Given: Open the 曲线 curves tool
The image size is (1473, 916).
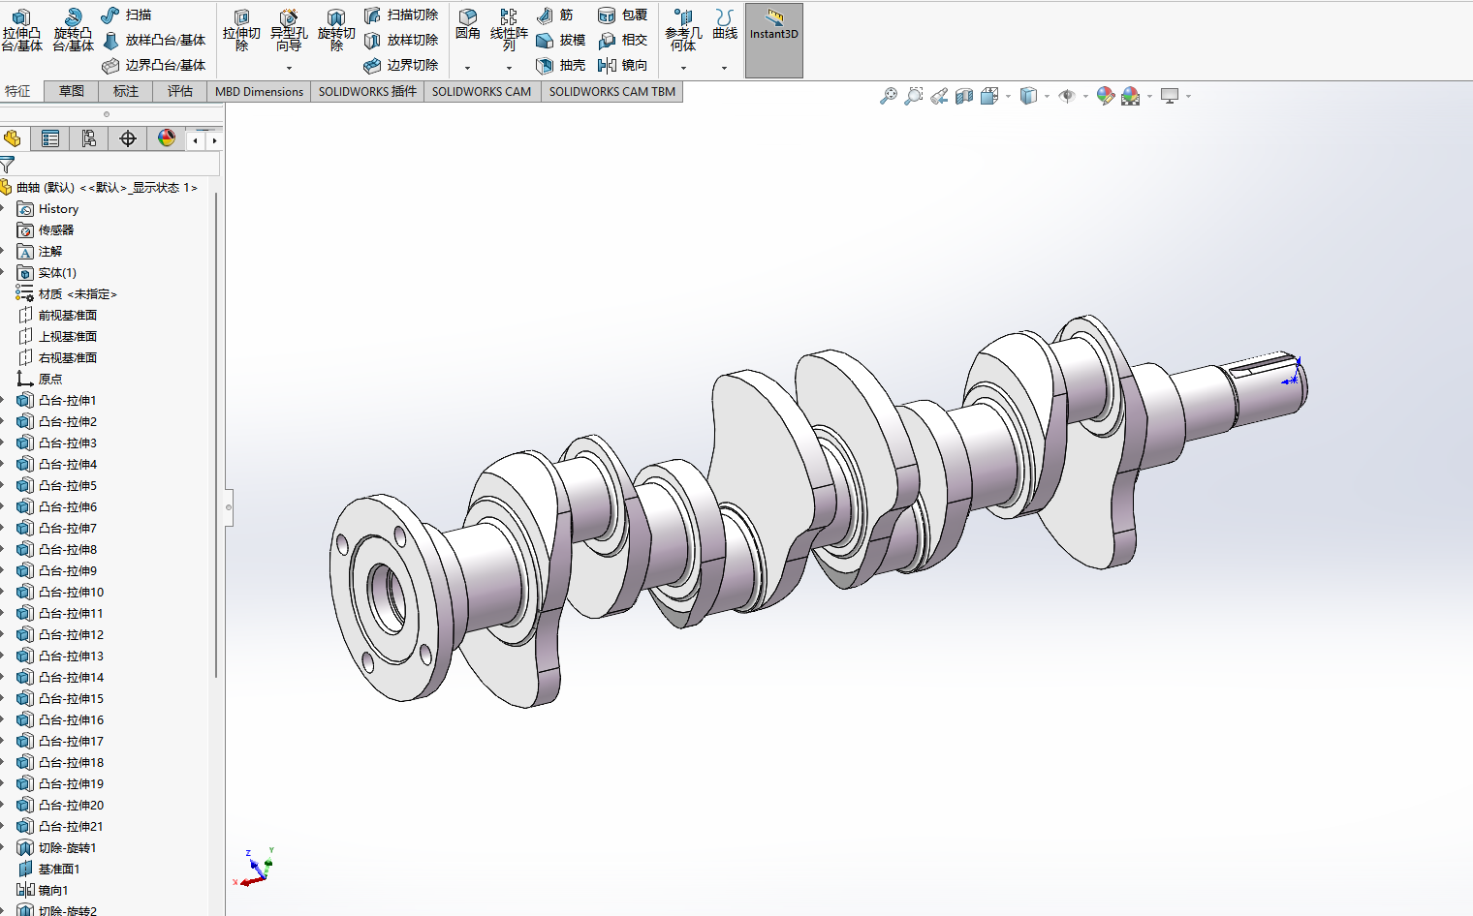Looking at the screenshot, I should pos(725,25).
